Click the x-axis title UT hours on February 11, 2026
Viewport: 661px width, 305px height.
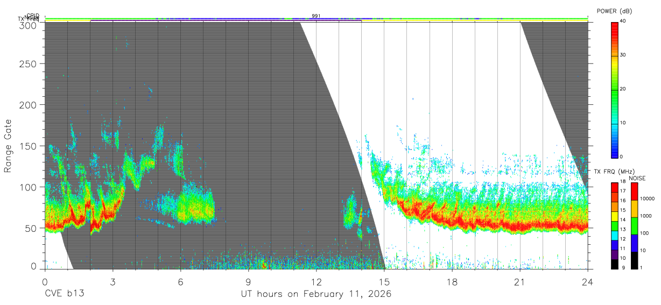tap(316, 294)
